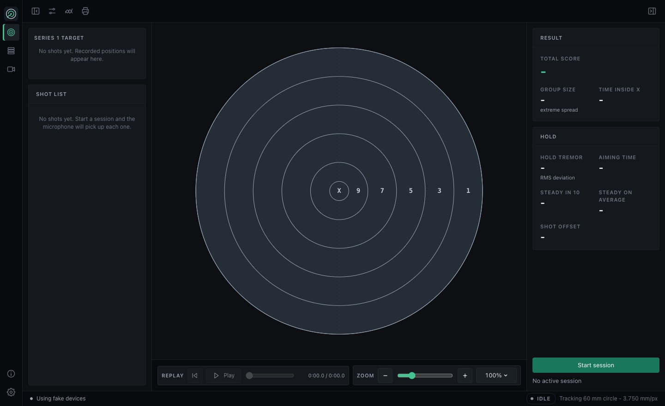Click the 'SHOT OFFSET' label
665x406 pixels.
tap(560, 227)
